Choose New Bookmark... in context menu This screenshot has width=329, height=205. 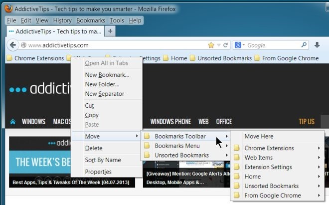(107, 75)
